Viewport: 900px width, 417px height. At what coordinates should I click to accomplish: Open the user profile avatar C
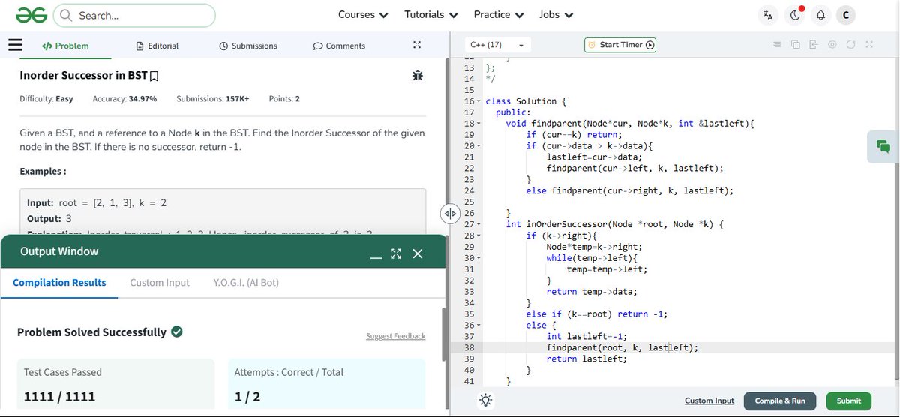(x=846, y=15)
